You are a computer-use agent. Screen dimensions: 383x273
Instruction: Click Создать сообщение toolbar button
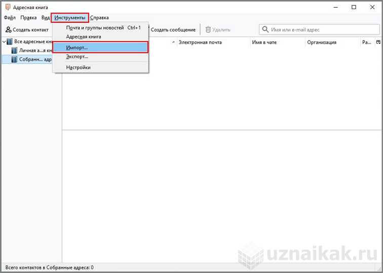pos(173,30)
